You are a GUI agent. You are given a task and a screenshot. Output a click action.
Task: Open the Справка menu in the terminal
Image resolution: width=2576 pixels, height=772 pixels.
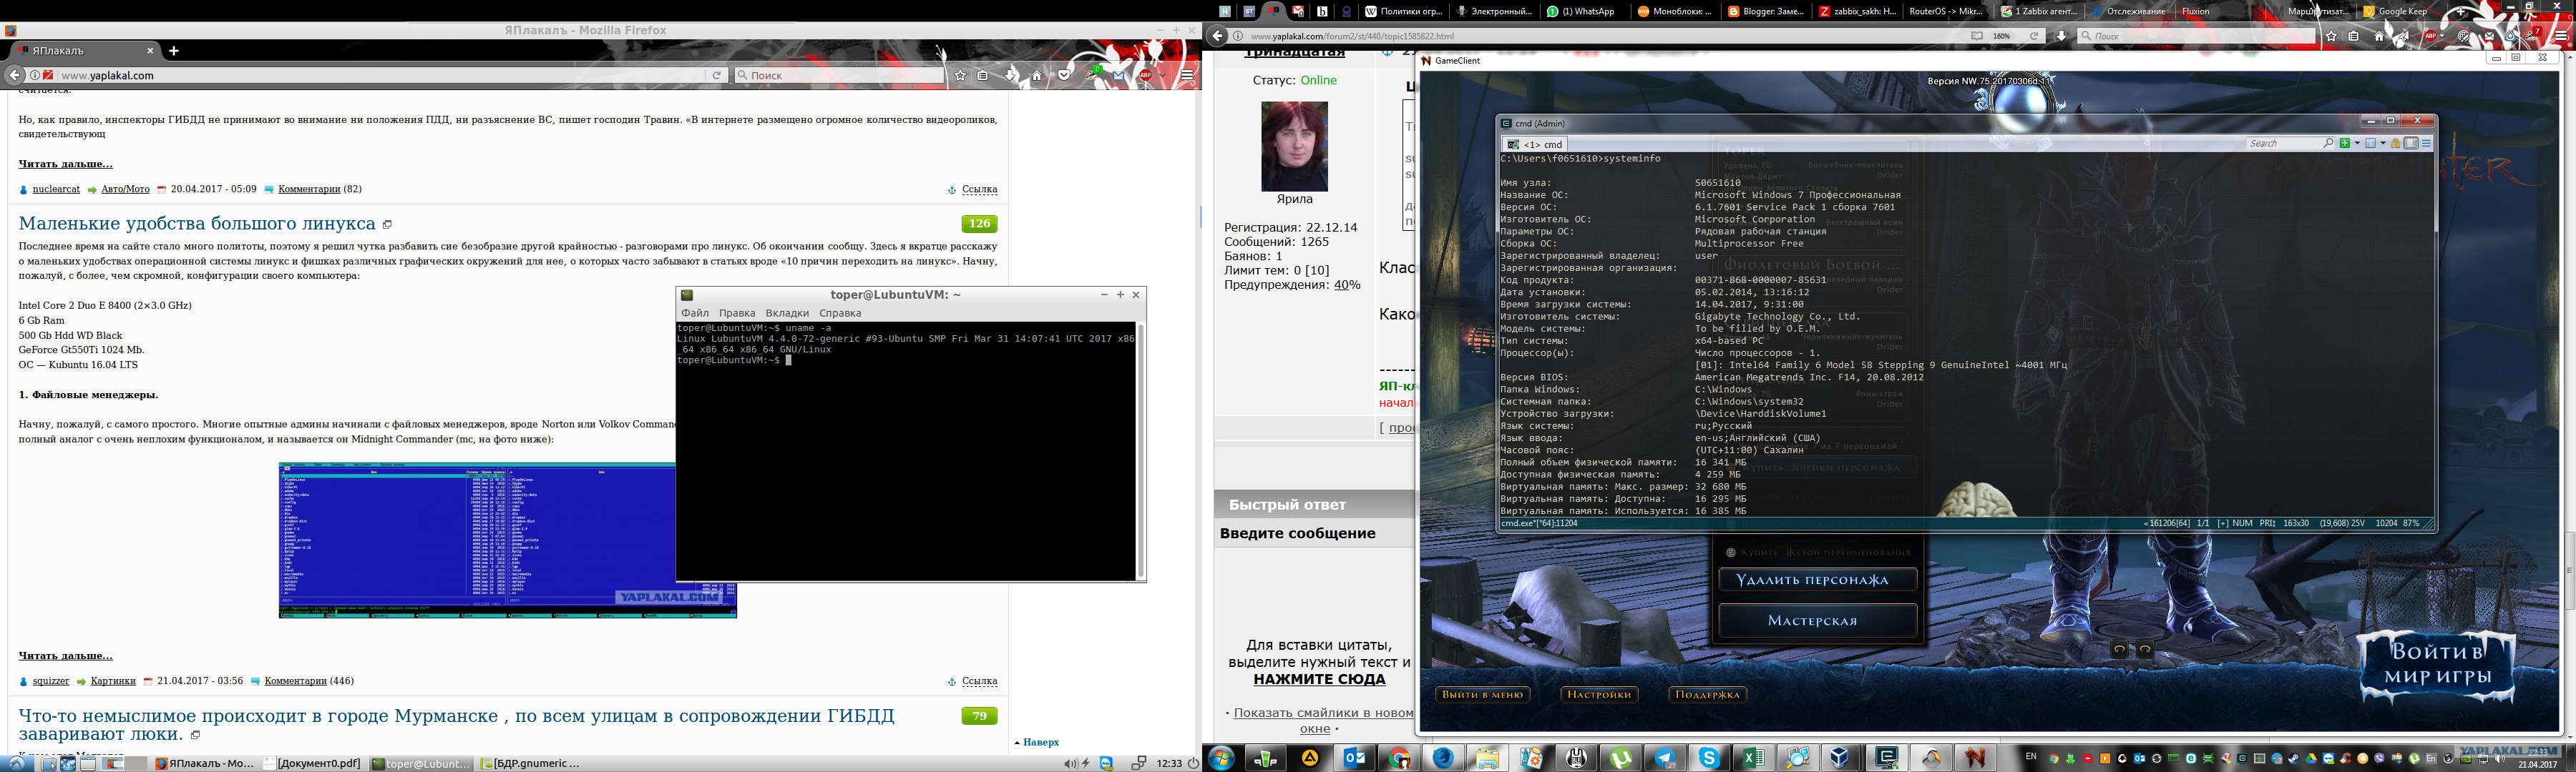(840, 312)
